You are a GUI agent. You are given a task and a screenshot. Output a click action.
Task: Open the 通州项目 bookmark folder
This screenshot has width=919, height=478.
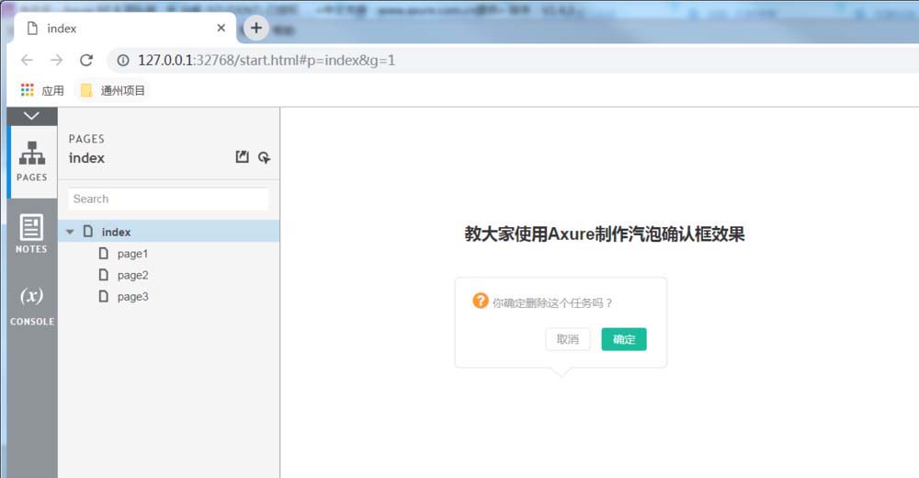click(x=112, y=90)
